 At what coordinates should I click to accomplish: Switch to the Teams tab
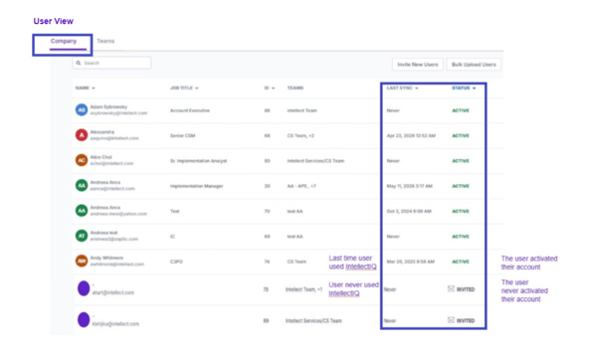tap(105, 41)
